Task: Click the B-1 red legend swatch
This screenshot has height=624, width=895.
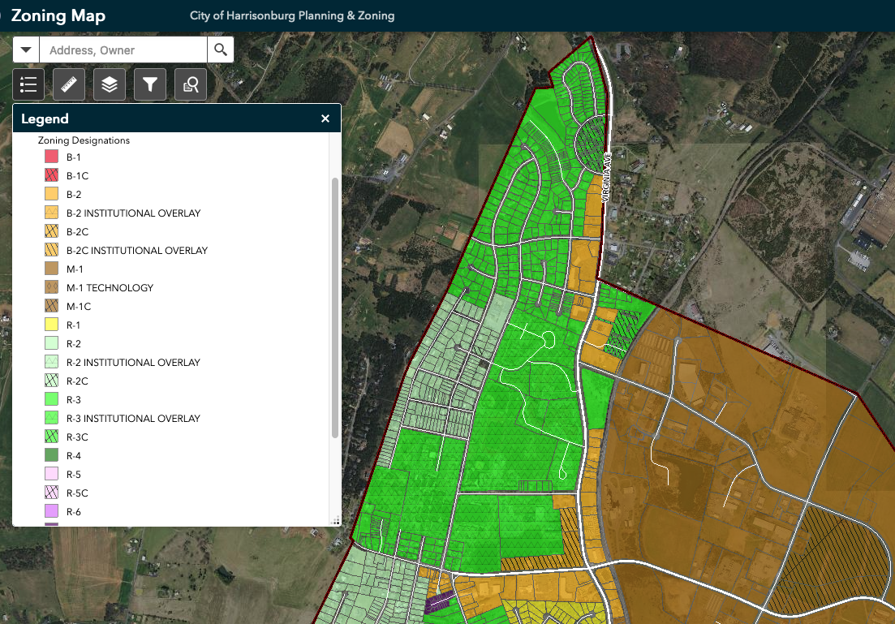Action: tap(51, 157)
